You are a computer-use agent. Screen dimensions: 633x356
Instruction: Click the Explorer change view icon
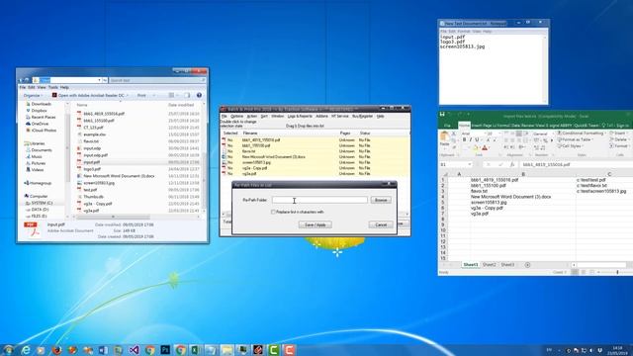[171, 95]
